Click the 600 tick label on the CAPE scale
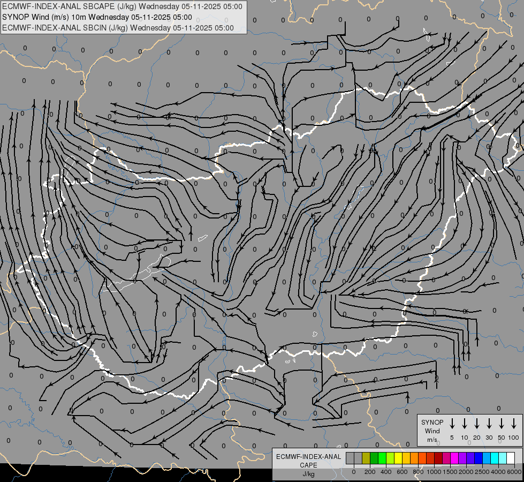The height and width of the screenshot is (482, 524). click(402, 472)
